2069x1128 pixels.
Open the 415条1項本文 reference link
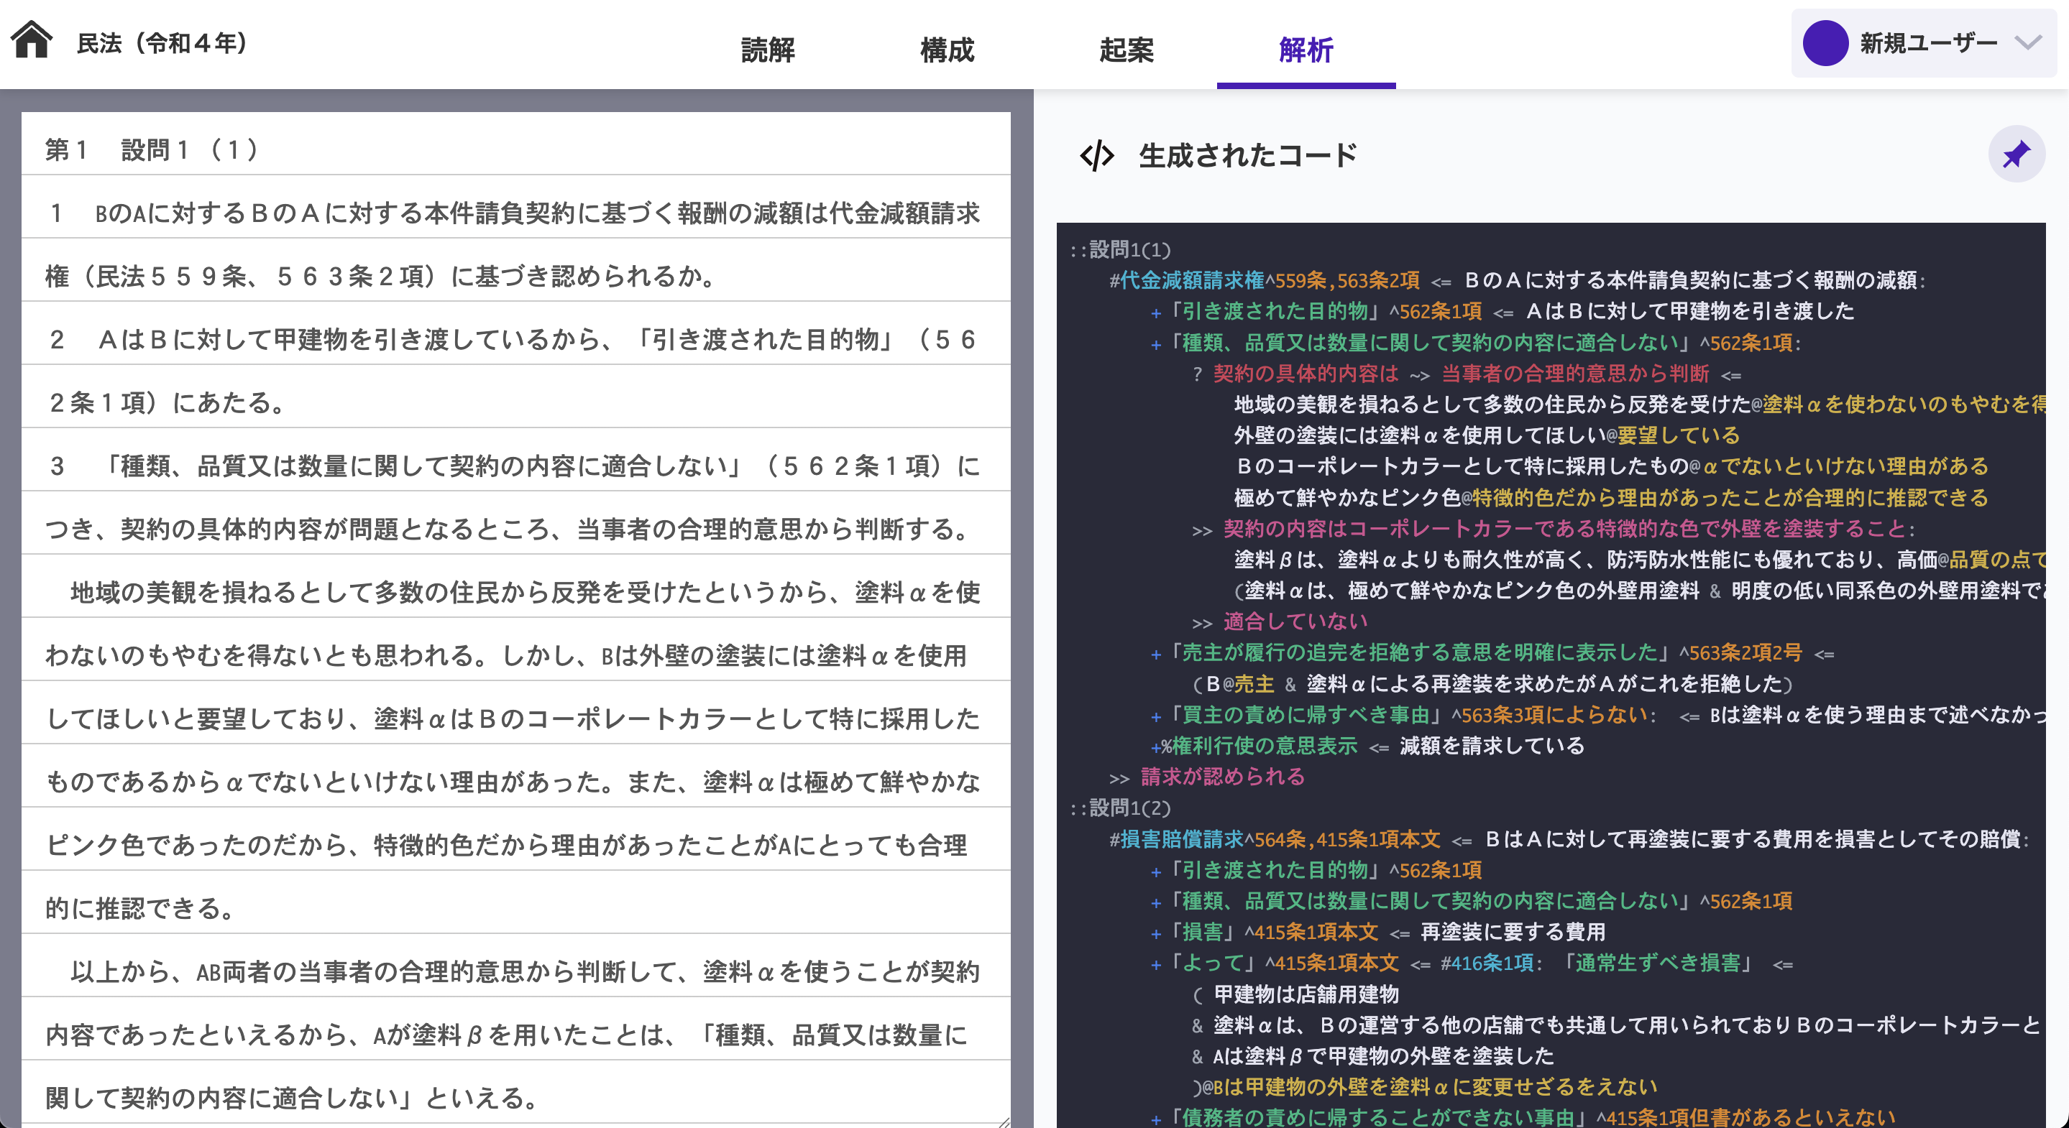(1318, 932)
